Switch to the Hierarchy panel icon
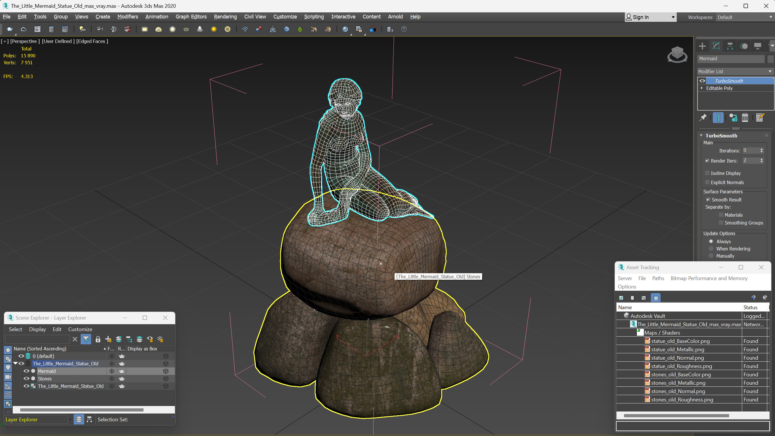775x436 pixels. coord(730,46)
